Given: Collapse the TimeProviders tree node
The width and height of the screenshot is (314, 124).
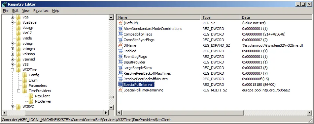Looking at the screenshot, I should tap(18, 91).
